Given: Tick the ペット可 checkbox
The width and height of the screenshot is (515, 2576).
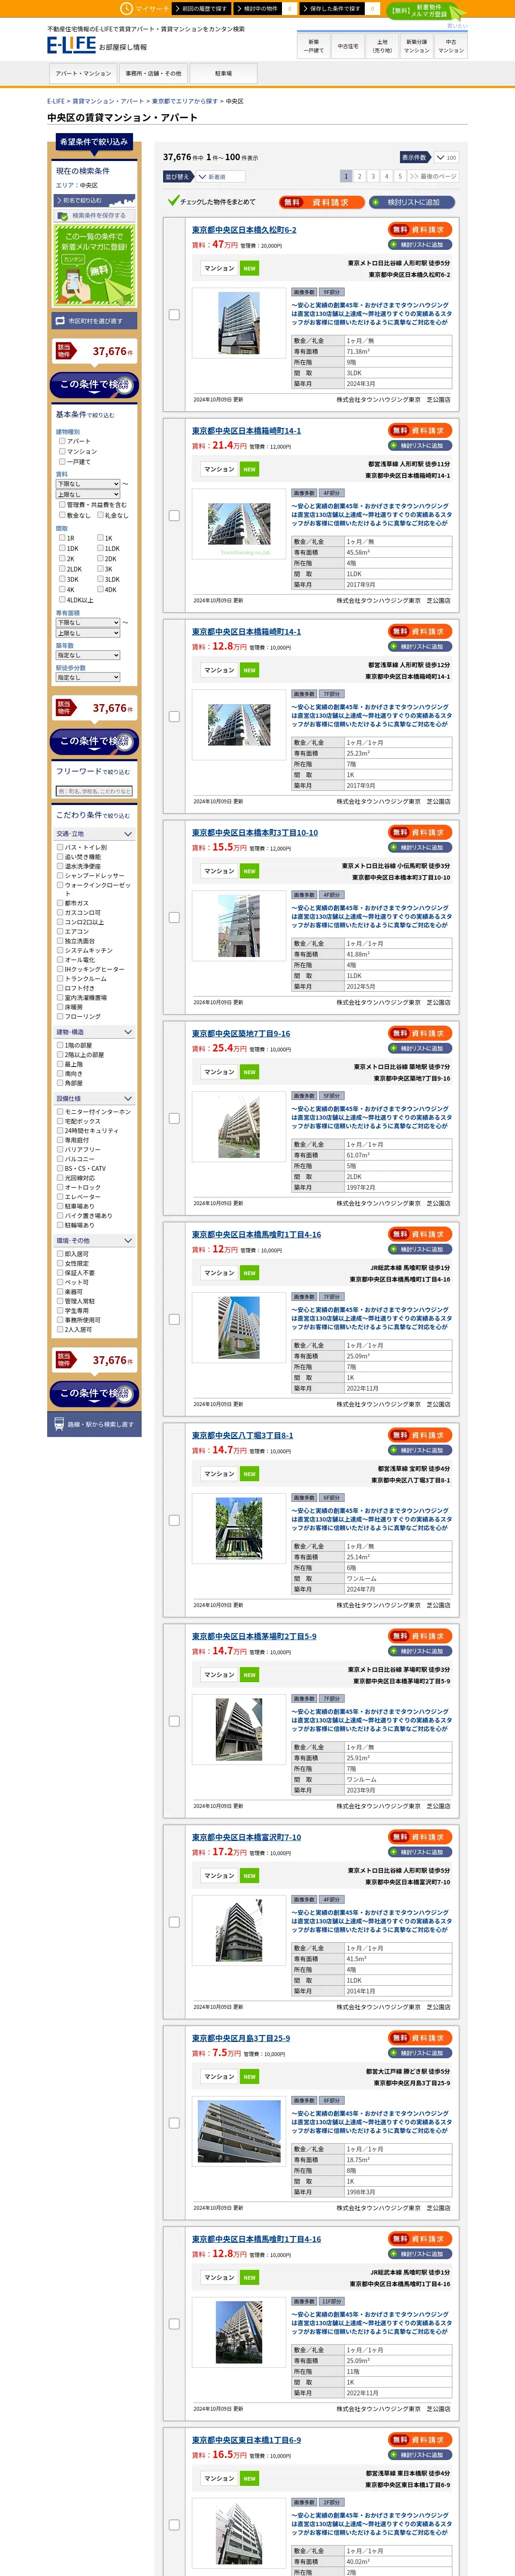Looking at the screenshot, I should (x=60, y=1282).
